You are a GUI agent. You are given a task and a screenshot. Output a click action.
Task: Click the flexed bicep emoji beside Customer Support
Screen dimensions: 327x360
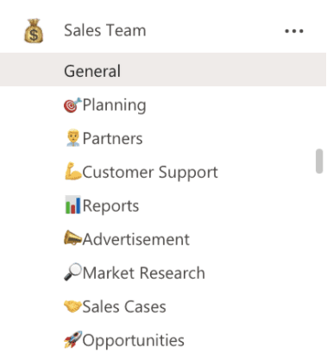[73, 172]
